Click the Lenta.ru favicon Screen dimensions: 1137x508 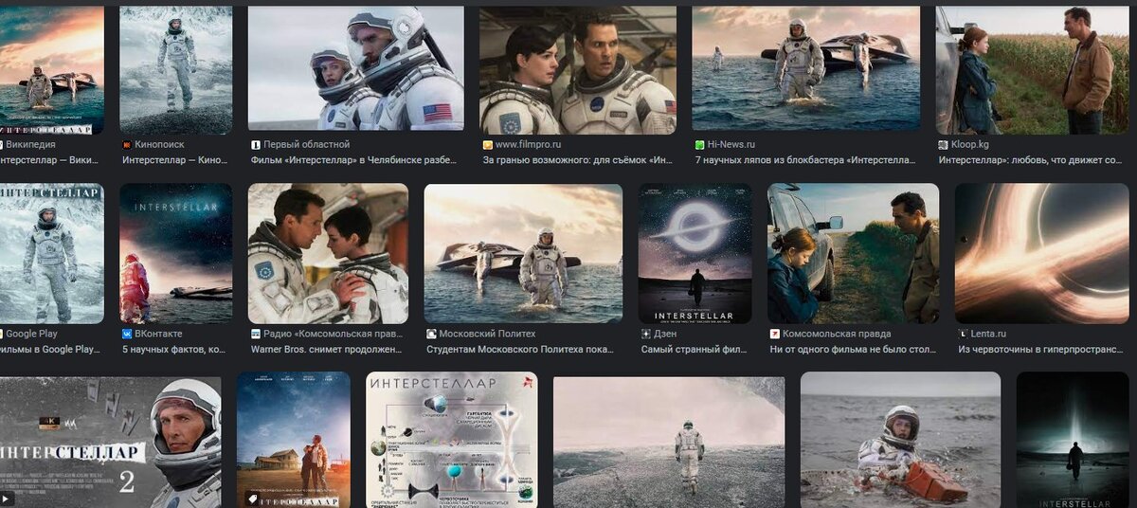963,335
